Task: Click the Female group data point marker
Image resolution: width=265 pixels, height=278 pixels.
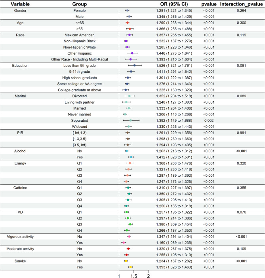Action: pyautogui.click(x=127, y=10)
